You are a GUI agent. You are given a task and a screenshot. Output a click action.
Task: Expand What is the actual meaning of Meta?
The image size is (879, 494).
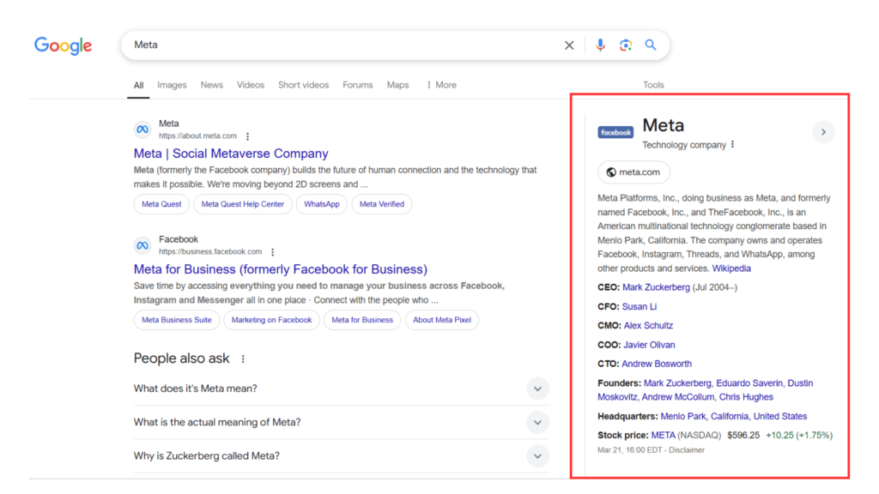[x=341, y=422]
